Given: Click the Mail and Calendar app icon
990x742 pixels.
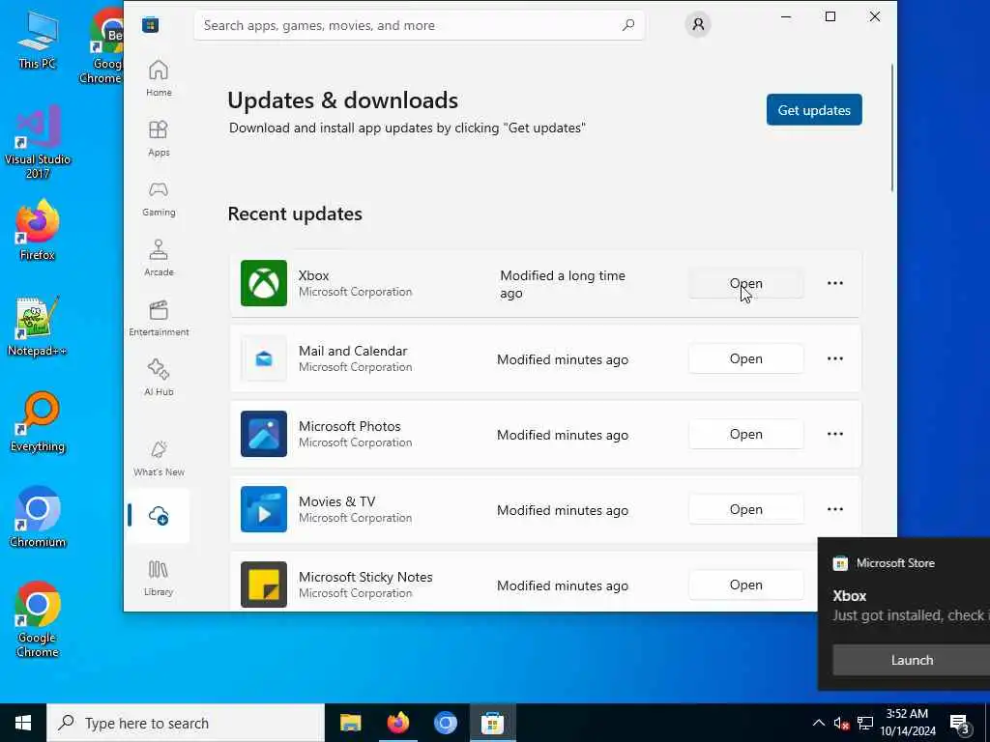Looking at the screenshot, I should [264, 358].
